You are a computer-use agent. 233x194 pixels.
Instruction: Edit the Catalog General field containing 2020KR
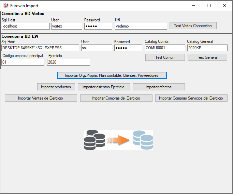pyautogui.click(x=207, y=48)
